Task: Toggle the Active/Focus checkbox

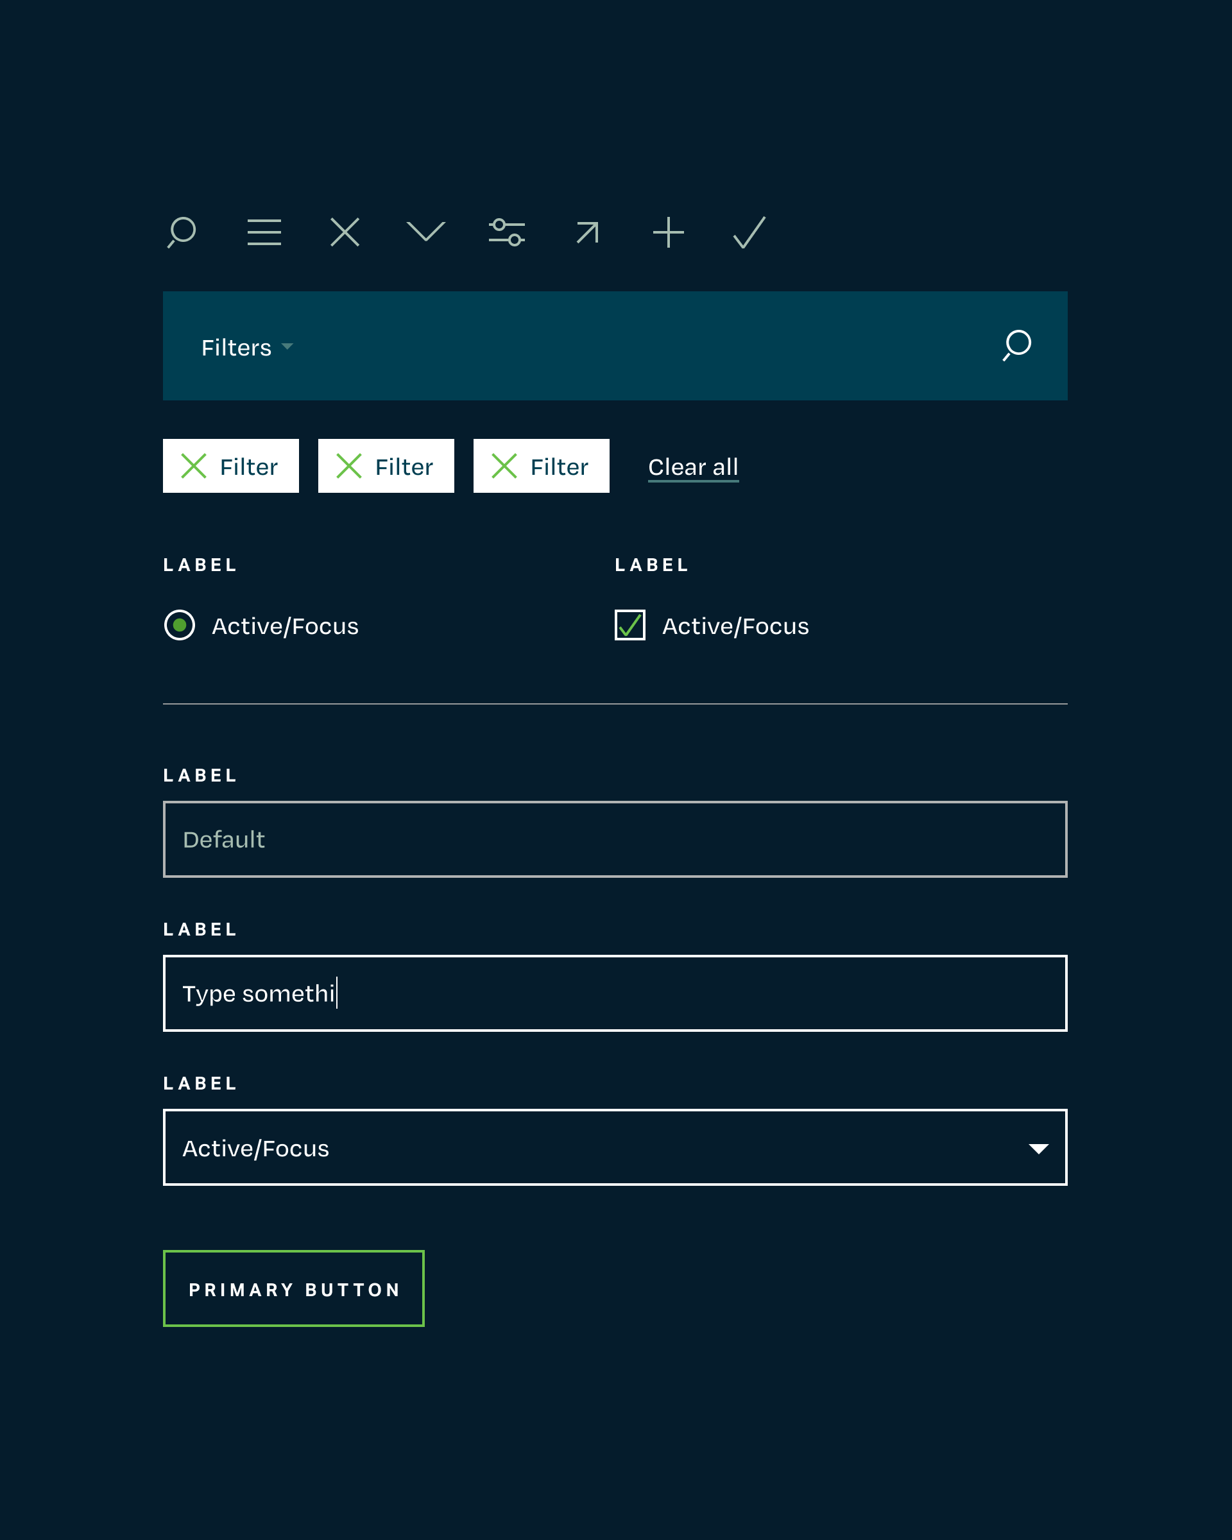Action: coord(630,625)
